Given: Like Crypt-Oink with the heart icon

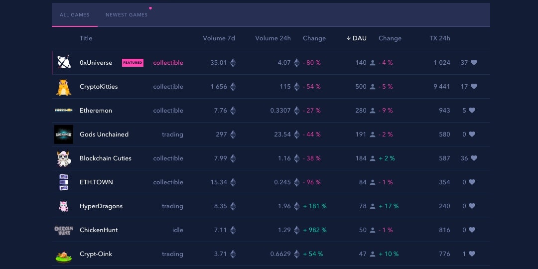Looking at the screenshot, I should pos(472,254).
